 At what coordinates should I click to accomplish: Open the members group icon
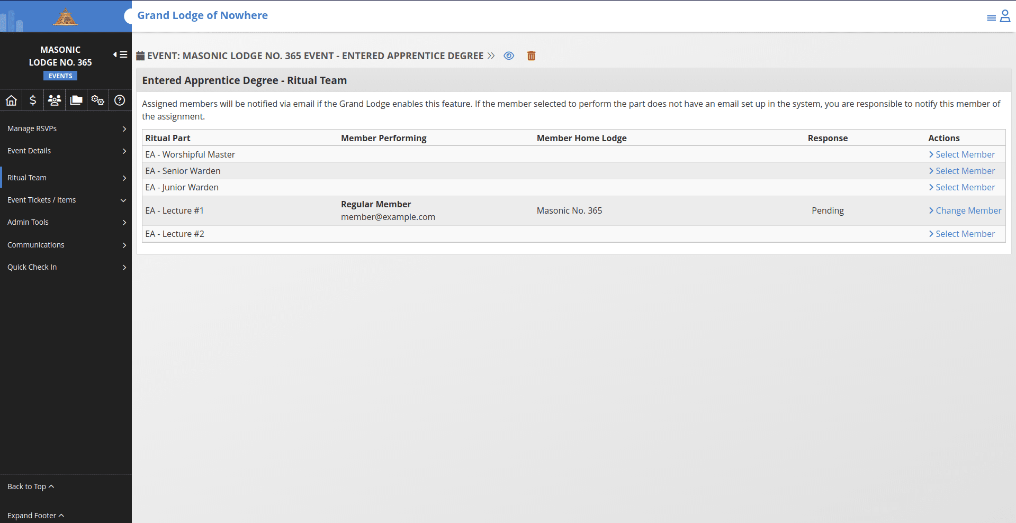click(55, 100)
